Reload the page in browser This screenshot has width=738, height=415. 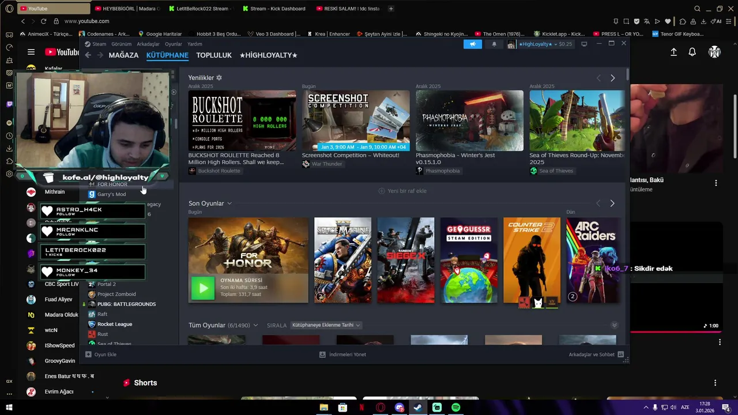coord(43,21)
